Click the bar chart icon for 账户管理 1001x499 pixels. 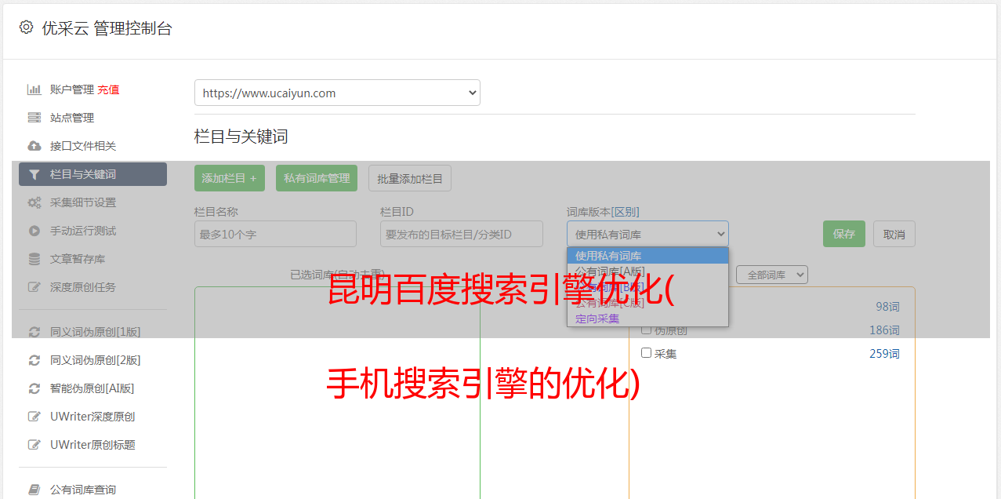[34, 89]
